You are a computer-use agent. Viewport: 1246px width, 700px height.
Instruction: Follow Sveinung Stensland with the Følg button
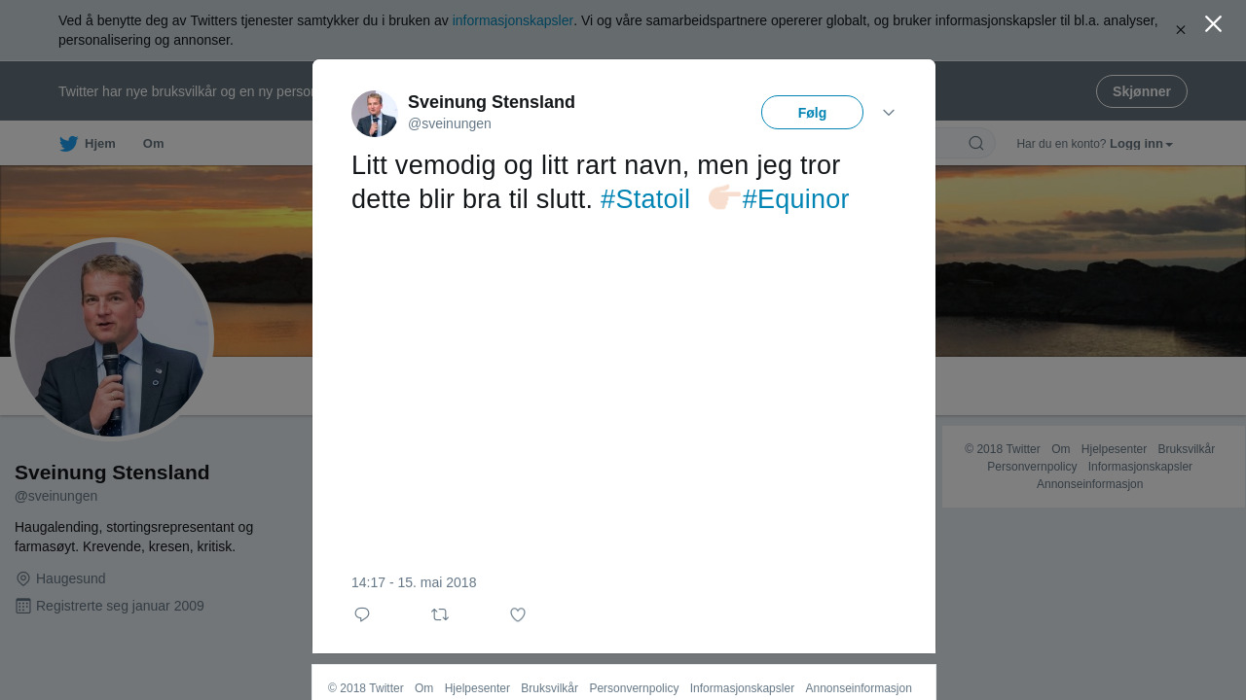tap(812, 113)
